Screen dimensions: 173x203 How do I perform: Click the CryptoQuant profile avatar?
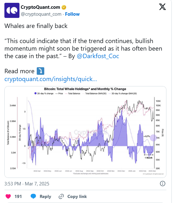12,10
